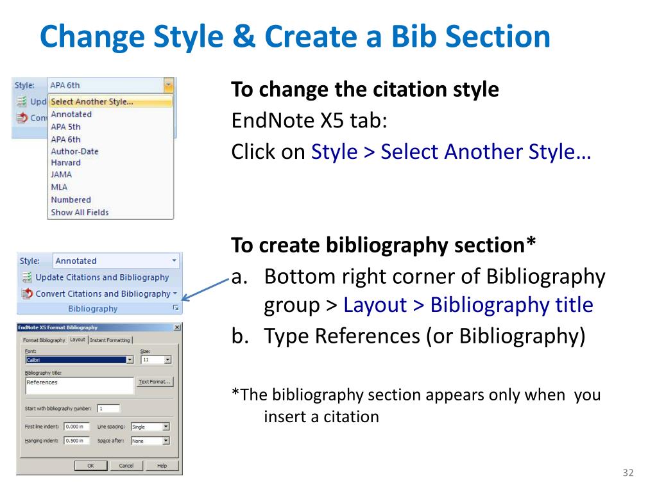This screenshot has width=657, height=492.
Task: Click the First line indent field
Action: (x=76, y=426)
